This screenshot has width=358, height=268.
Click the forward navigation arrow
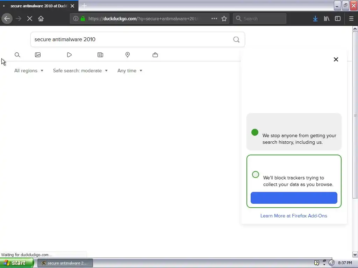point(19,18)
